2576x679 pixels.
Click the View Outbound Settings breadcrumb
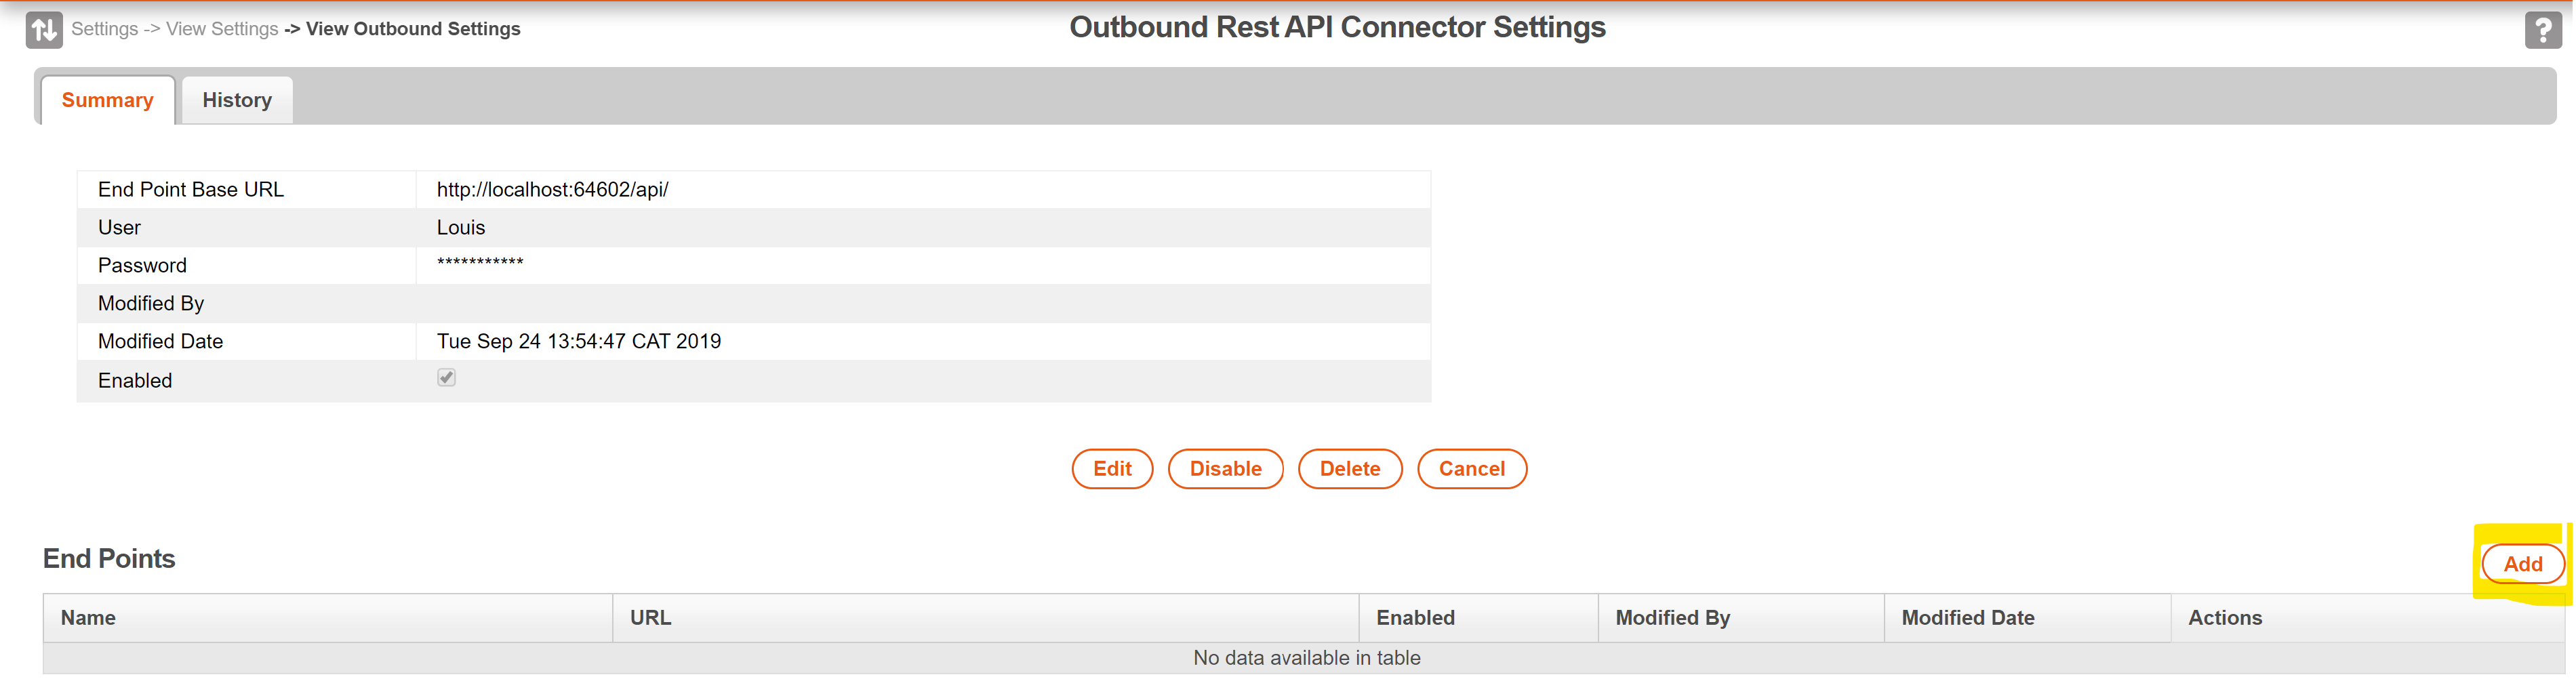coord(412,29)
